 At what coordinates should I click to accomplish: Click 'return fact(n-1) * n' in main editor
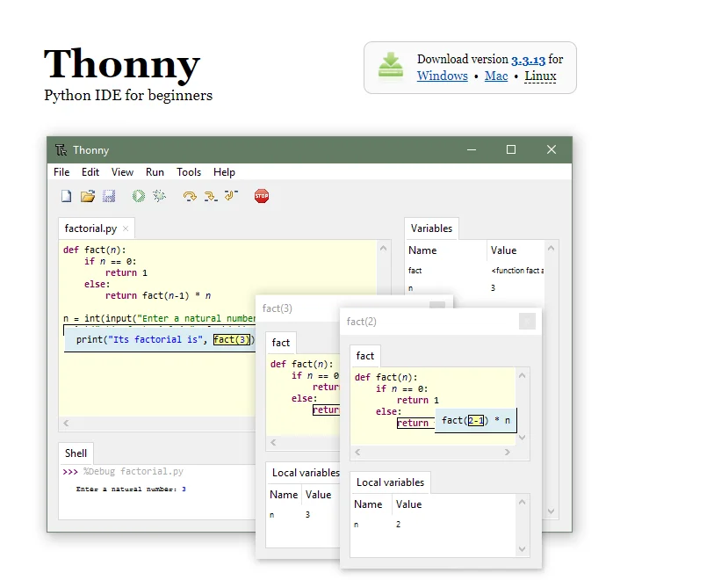point(158,296)
